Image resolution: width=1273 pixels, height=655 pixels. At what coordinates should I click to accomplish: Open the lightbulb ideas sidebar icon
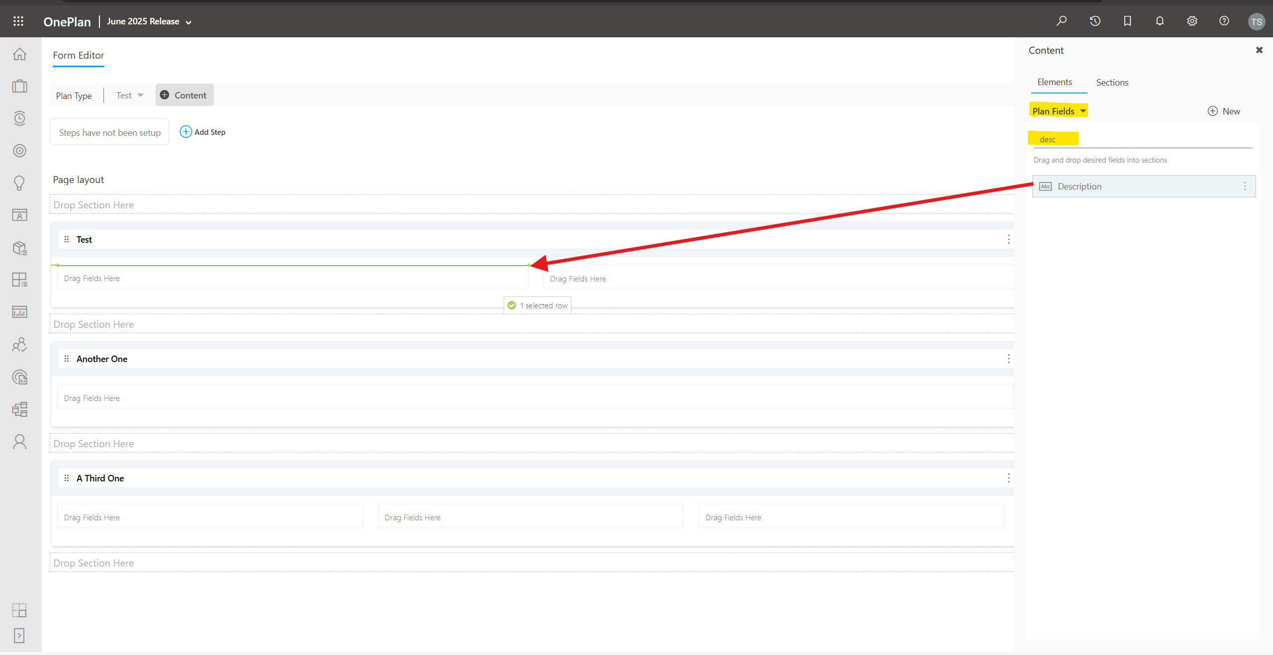(19, 183)
